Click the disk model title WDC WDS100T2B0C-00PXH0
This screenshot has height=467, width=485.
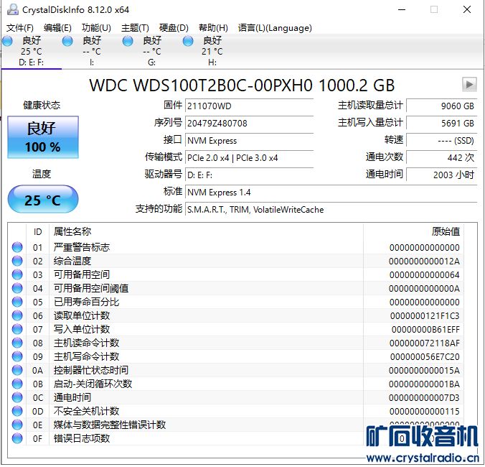[242, 85]
